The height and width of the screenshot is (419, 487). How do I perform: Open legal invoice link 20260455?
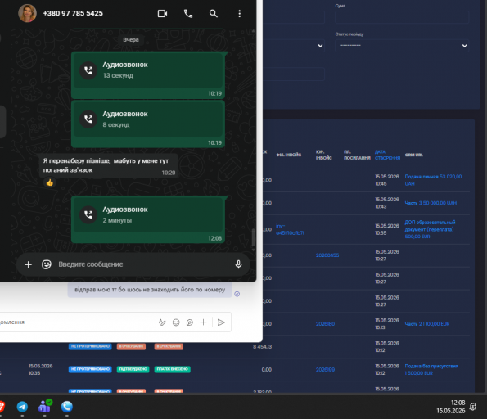coord(327,255)
